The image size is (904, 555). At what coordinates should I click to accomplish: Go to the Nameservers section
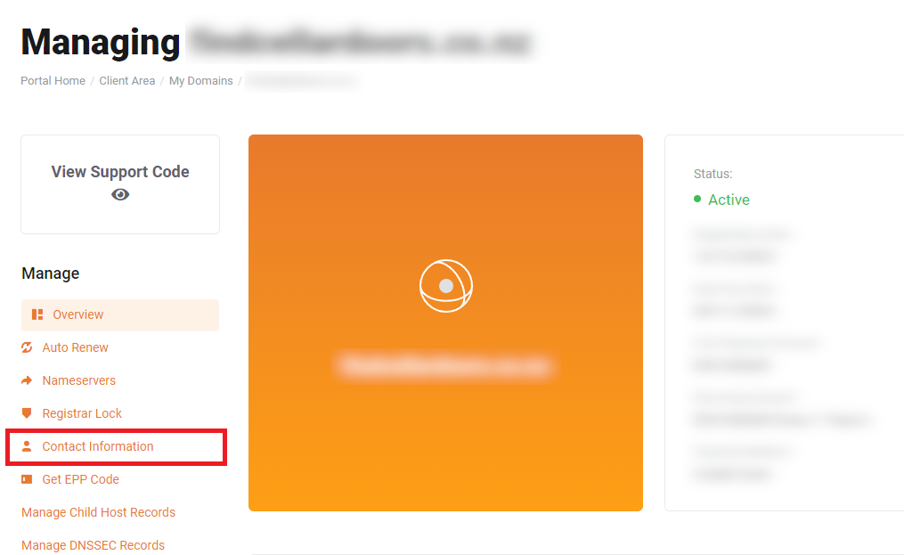click(79, 380)
